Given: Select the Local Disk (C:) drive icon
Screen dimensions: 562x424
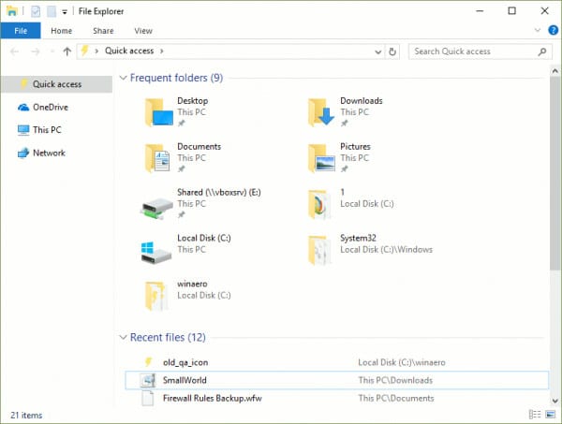Looking at the screenshot, I should tap(155, 252).
